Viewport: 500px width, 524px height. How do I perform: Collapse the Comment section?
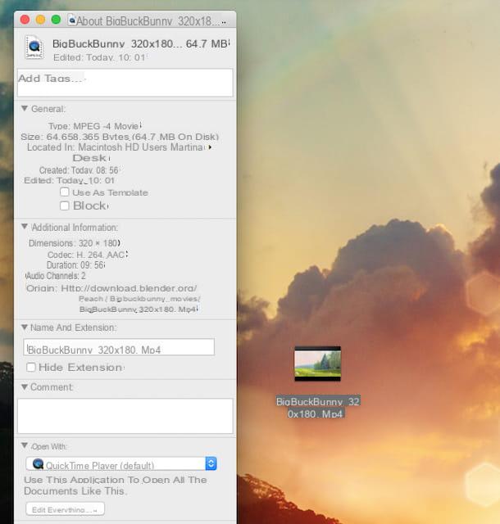tap(25, 387)
